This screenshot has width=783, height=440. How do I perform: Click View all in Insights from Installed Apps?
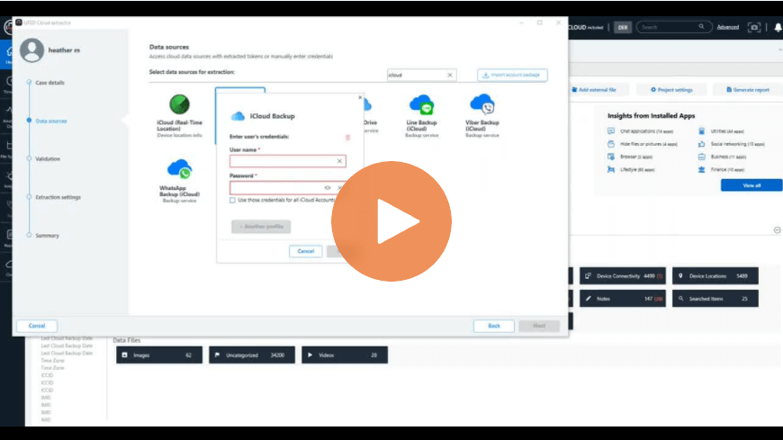coord(751,185)
